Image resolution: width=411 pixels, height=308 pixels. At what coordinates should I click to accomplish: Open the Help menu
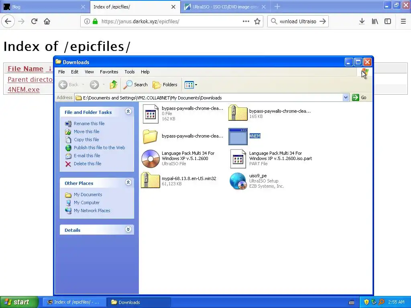[x=145, y=72]
